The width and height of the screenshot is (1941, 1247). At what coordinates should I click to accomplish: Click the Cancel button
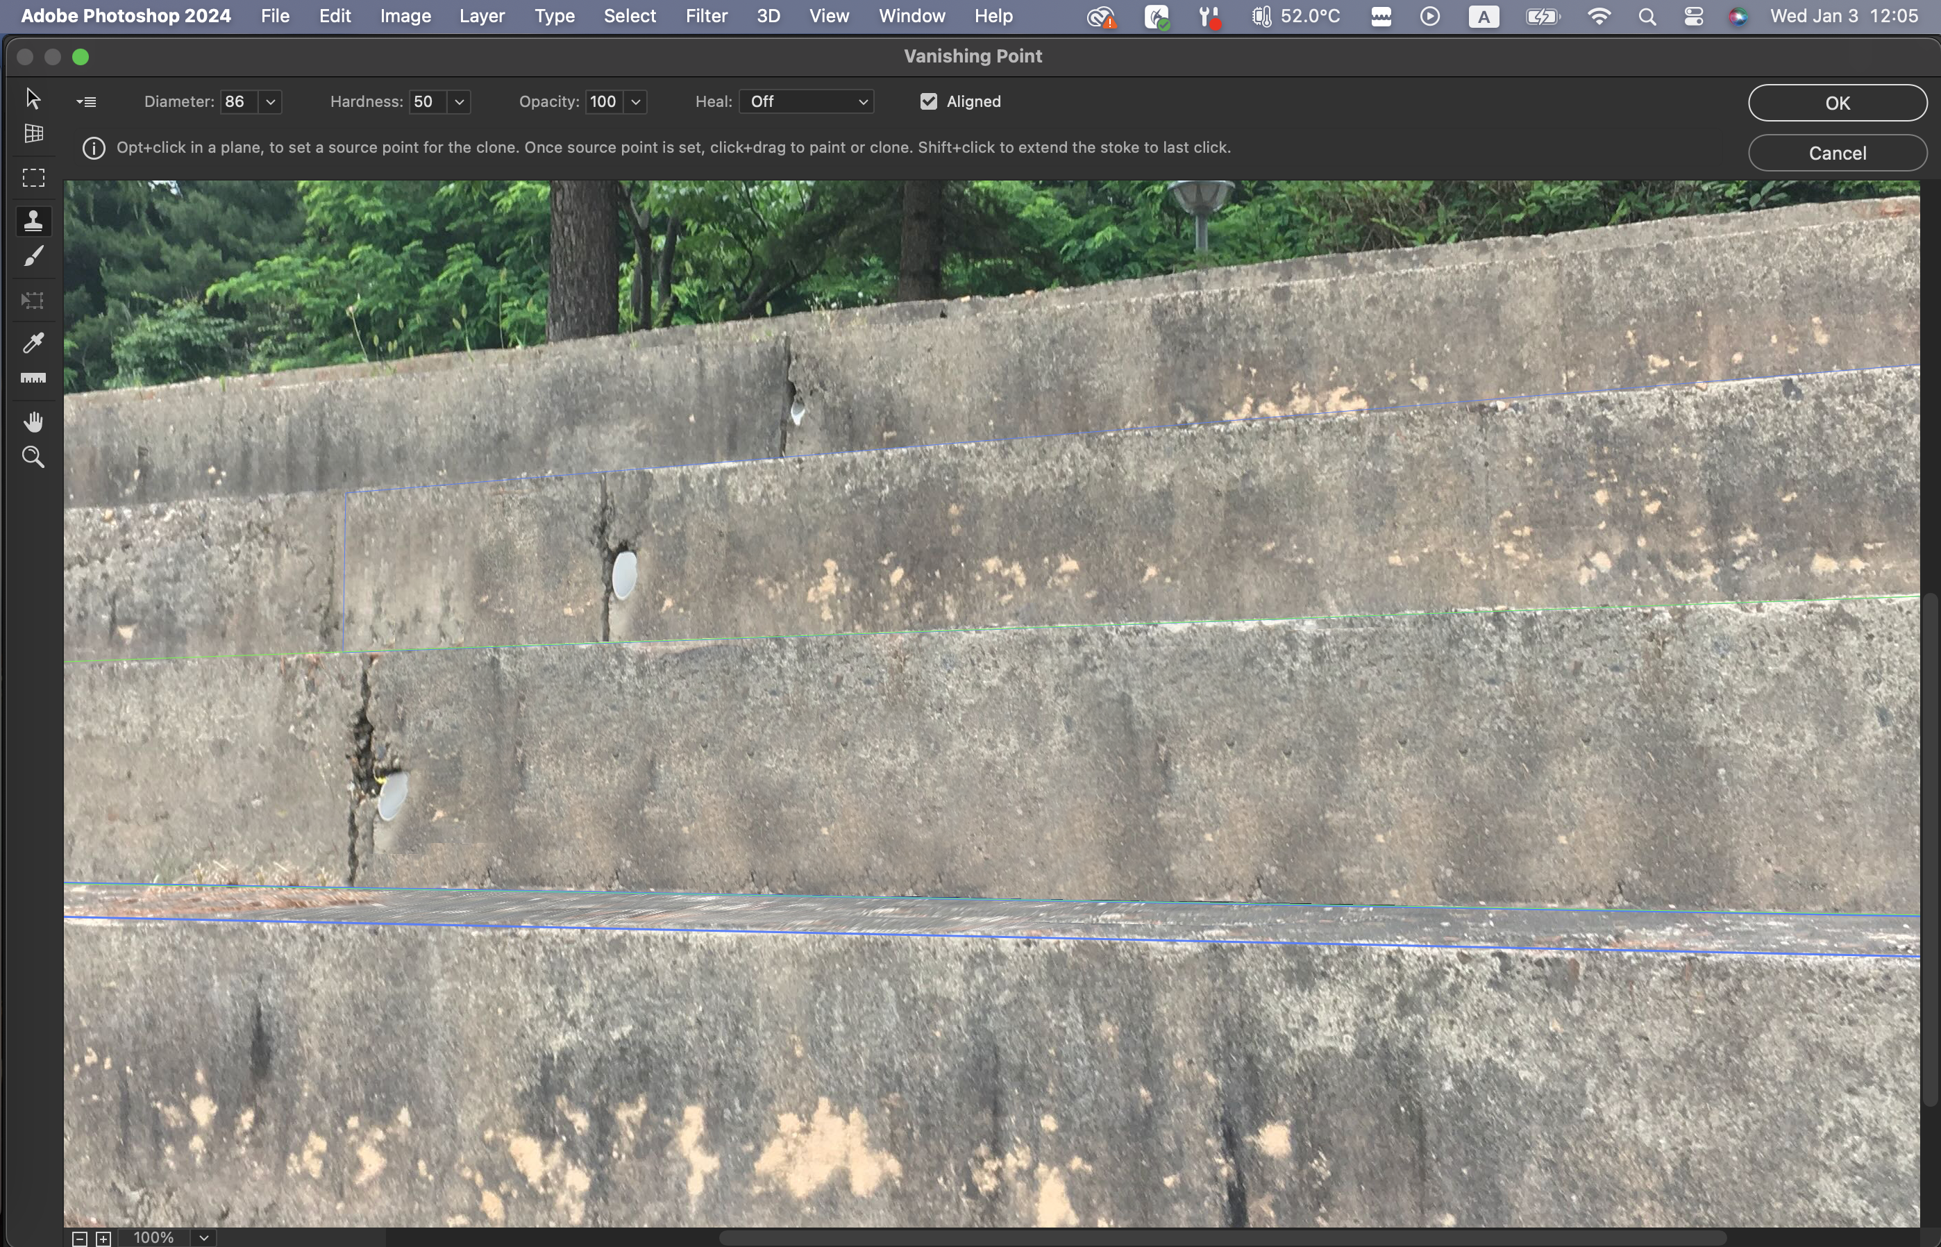point(1837,153)
